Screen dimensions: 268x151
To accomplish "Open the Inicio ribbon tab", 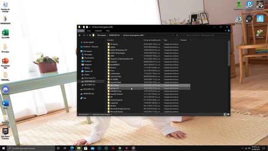I will click(x=89, y=31).
